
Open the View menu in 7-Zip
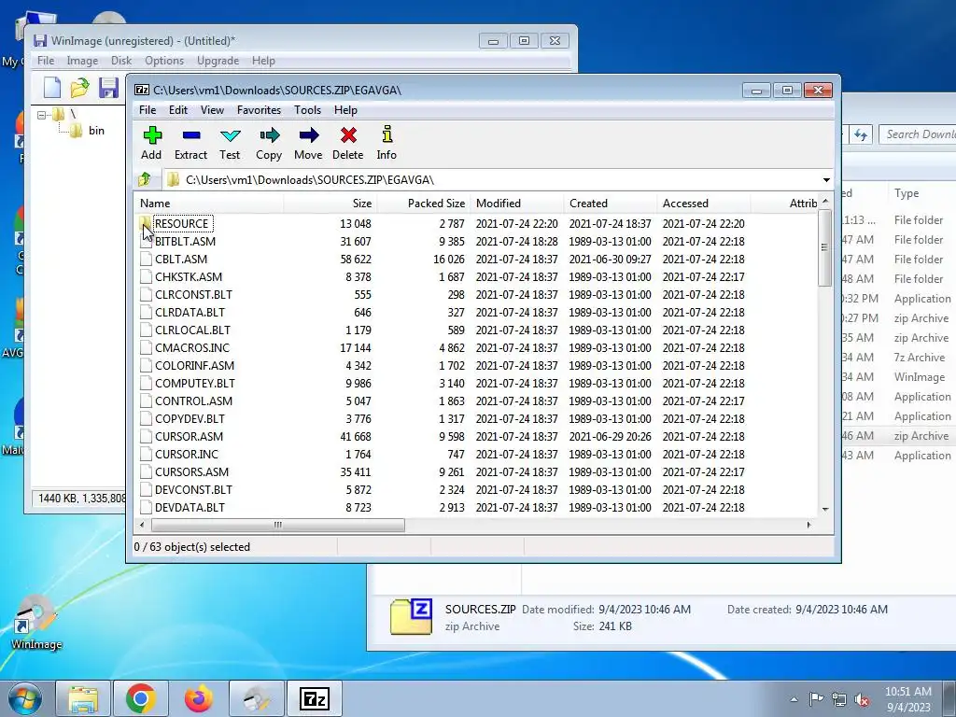tap(212, 110)
